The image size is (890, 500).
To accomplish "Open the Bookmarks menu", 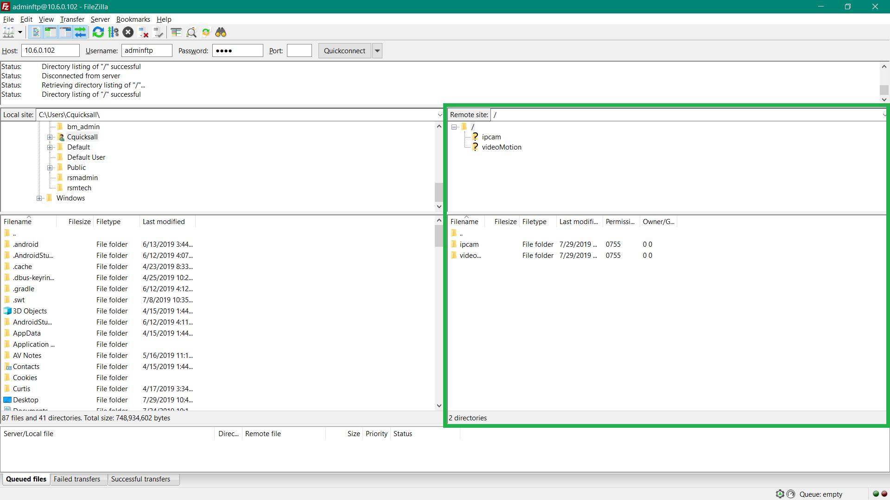I will point(133,19).
